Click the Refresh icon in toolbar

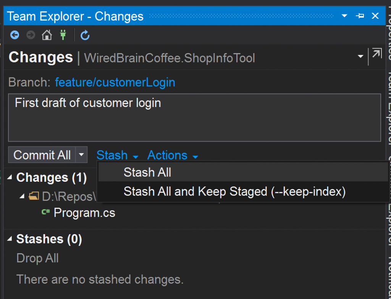[x=85, y=35]
